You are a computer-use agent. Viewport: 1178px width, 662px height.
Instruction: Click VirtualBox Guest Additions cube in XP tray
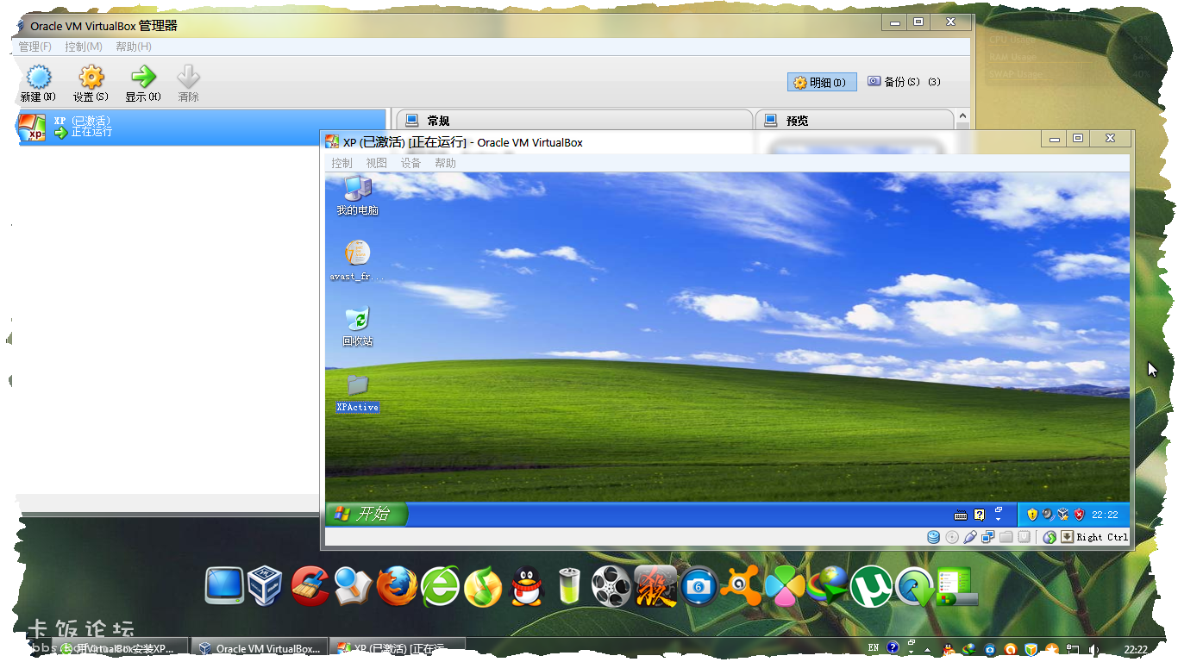pyautogui.click(x=1063, y=515)
